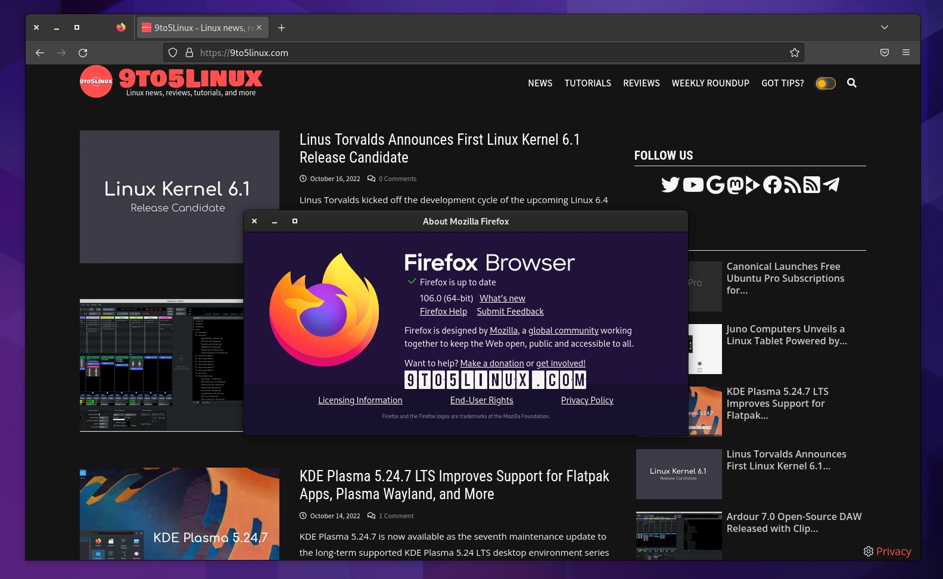Open the GOT TIPS? menu item
The height and width of the screenshot is (579, 943).
click(x=783, y=83)
